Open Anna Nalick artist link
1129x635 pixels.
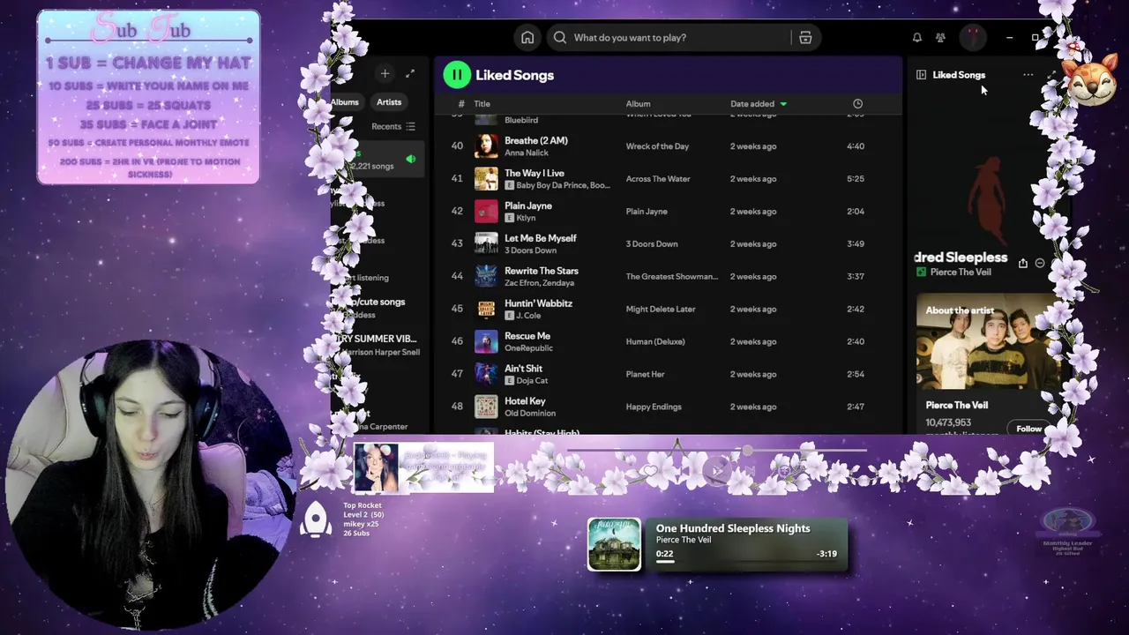pos(527,153)
